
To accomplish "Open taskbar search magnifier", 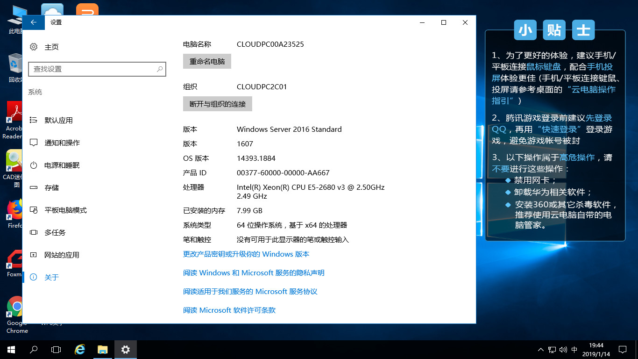I will point(34,350).
